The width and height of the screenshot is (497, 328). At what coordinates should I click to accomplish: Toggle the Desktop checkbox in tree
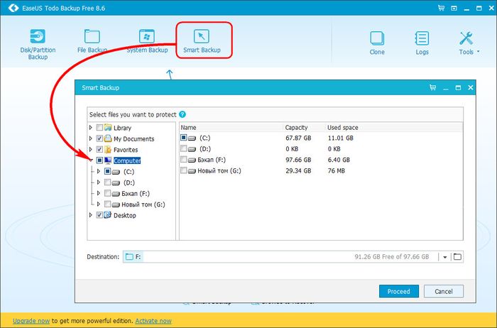click(99, 215)
